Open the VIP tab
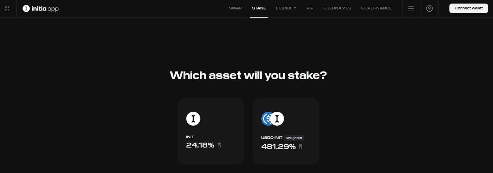This screenshot has height=173, width=493. 310,8
